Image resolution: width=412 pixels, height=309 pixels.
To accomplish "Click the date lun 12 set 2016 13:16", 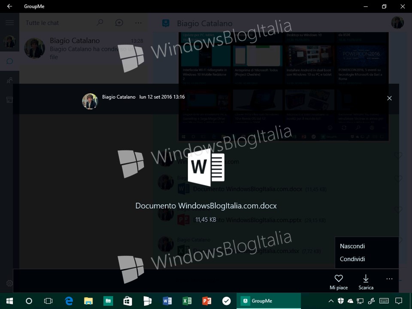I will click(162, 97).
